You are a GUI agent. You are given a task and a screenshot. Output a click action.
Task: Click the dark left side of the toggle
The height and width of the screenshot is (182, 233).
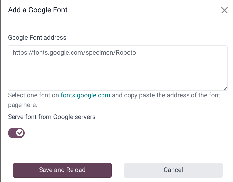point(12,133)
